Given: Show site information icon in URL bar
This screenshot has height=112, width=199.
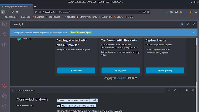Looking at the screenshot, I should pyautogui.click(x=40, y=12).
